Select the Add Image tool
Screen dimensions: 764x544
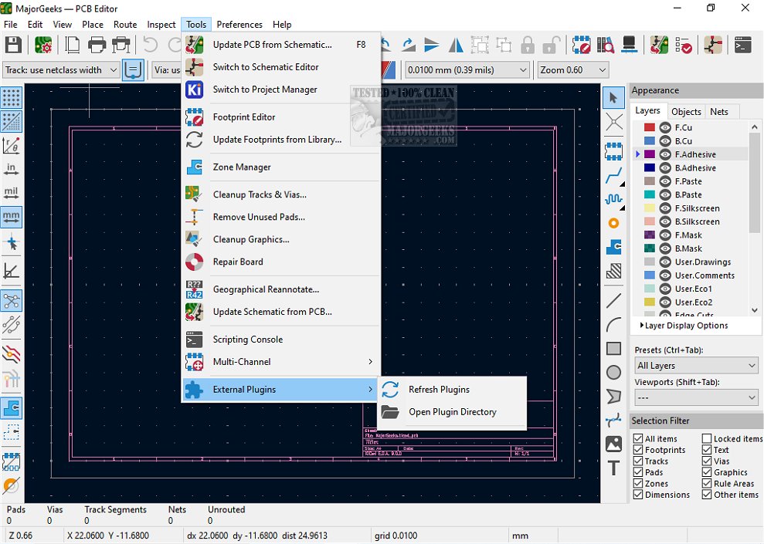coord(613,444)
